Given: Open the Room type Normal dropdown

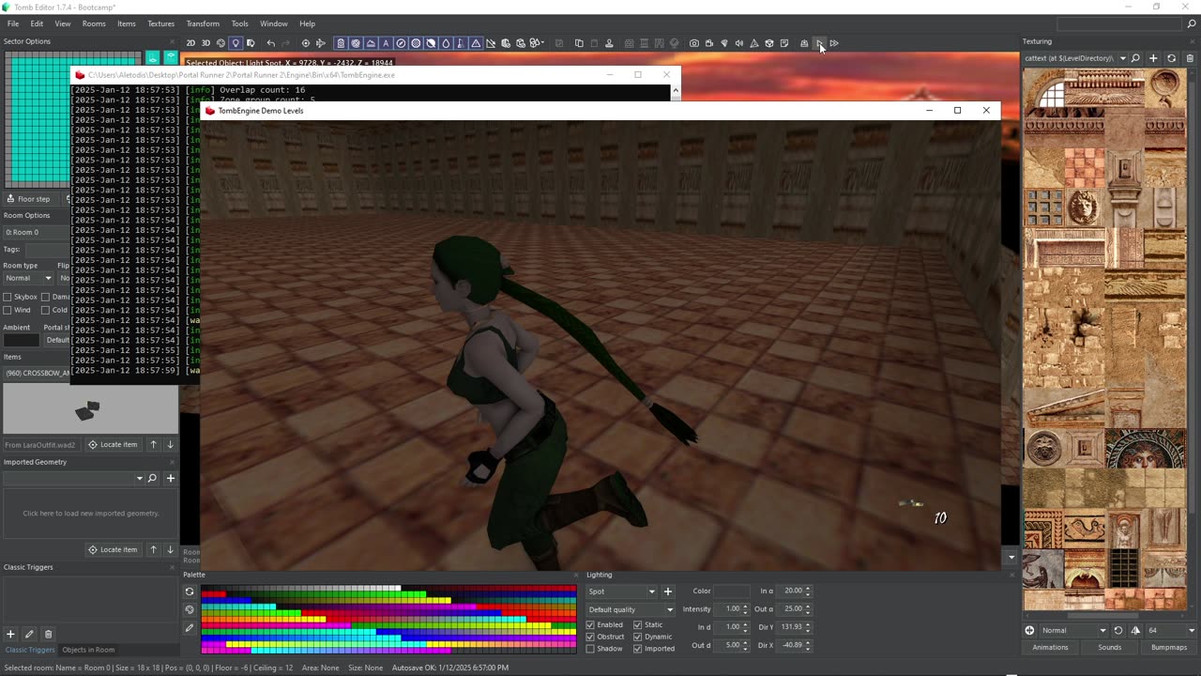Looking at the screenshot, I should (x=28, y=278).
